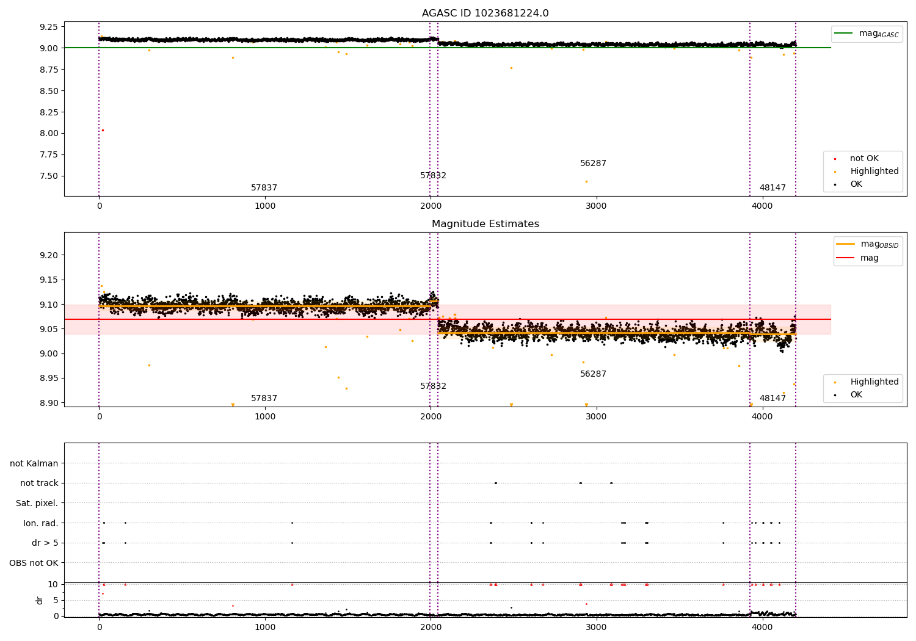Image resolution: width=916 pixels, height=641 pixels.
Task: Click the 'not Kalman' flag row label
Action: click(34, 463)
